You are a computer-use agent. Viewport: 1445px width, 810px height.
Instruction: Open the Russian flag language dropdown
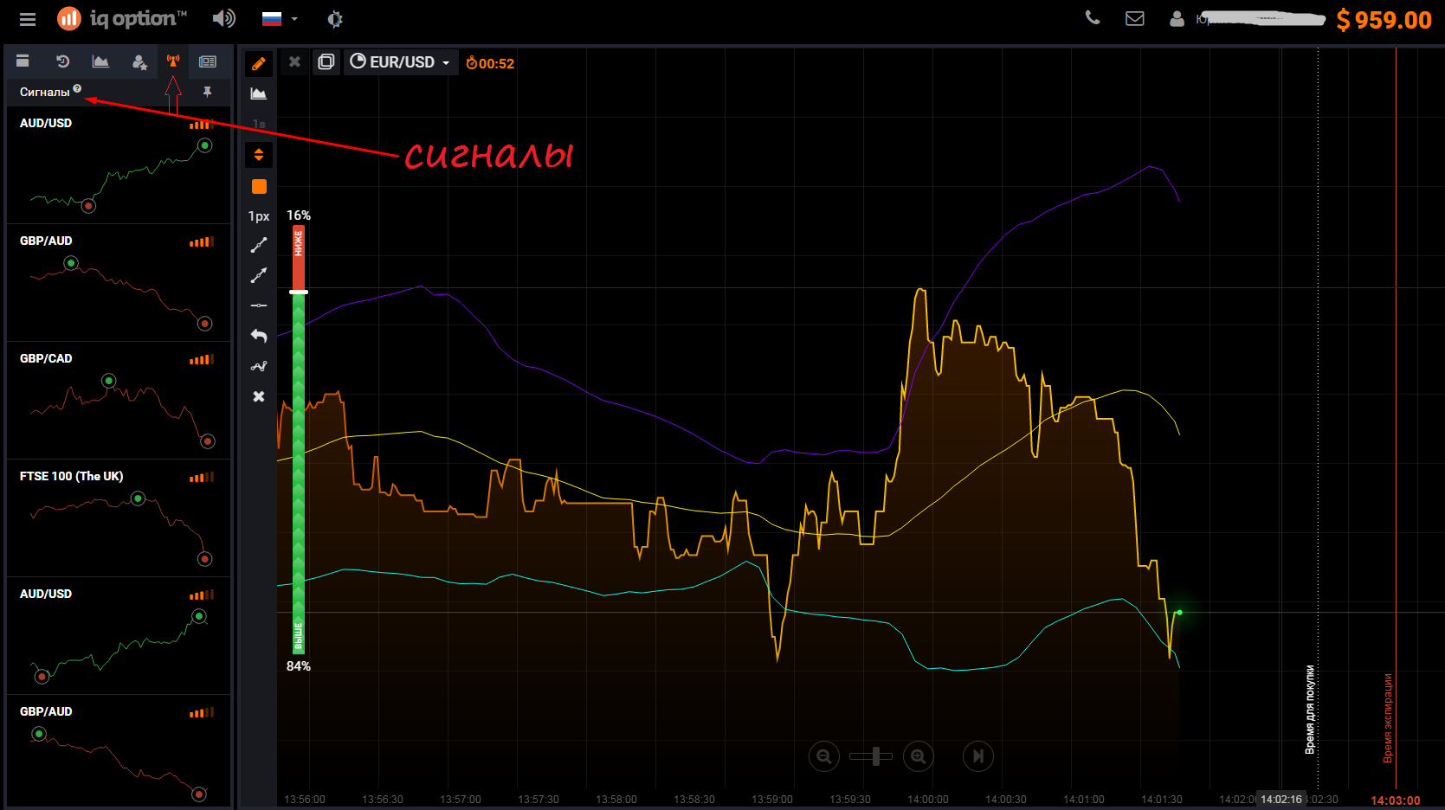[280, 19]
